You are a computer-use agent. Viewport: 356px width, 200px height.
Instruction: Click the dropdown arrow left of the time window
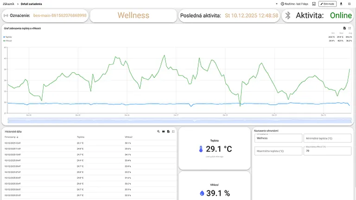(x=277, y=4)
